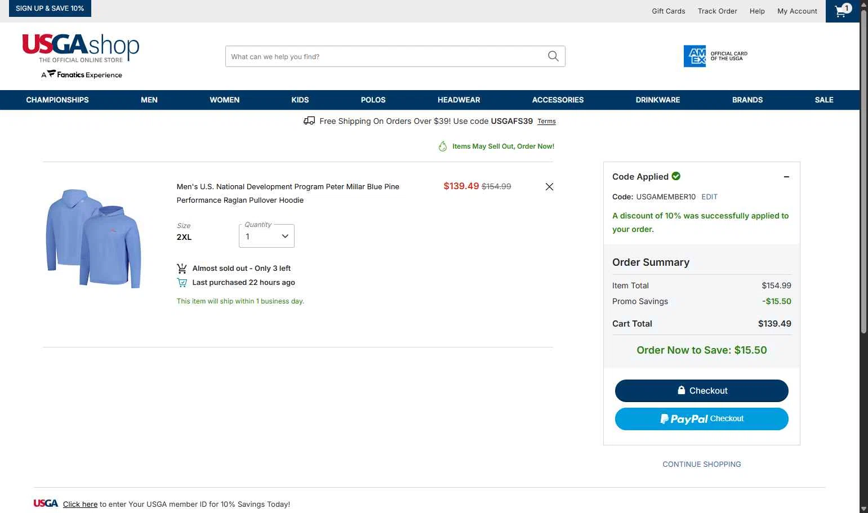Click the Amex official card logo
Viewport: 868px width, 513px height.
715,56
